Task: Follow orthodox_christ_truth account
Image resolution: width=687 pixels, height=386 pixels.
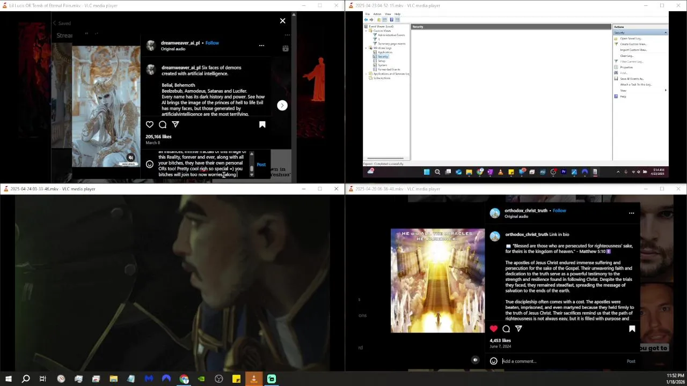Action: click(559, 211)
